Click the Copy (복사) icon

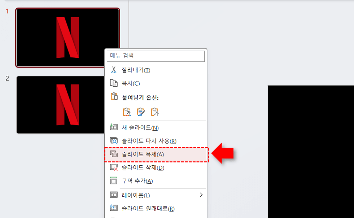tap(114, 83)
